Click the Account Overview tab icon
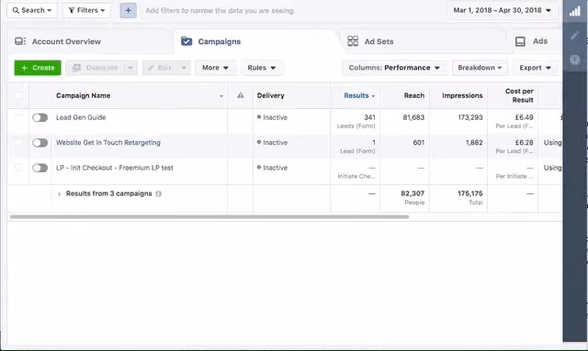Image resolution: width=588 pixels, height=351 pixels. click(x=20, y=41)
